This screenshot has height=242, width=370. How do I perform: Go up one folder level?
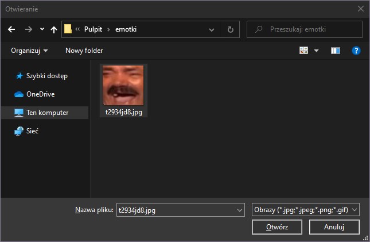54,29
